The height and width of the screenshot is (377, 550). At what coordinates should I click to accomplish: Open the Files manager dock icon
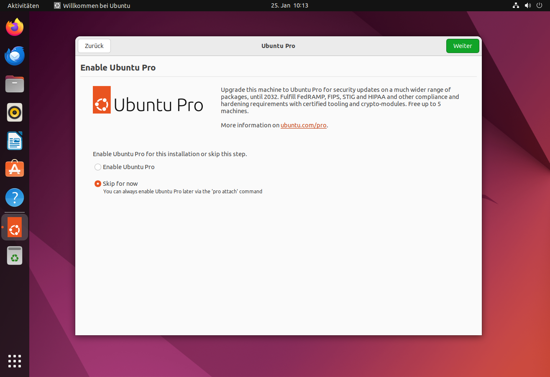tap(15, 84)
